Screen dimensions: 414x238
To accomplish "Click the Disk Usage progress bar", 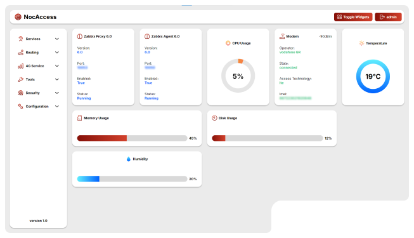I will pyautogui.click(x=267, y=138).
